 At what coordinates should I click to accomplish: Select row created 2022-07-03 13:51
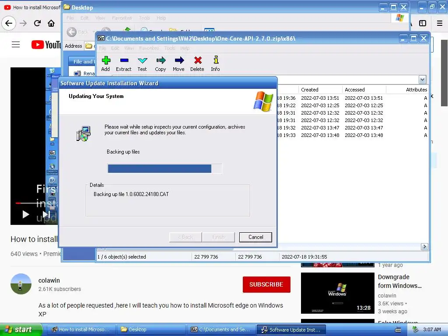click(x=353, y=98)
